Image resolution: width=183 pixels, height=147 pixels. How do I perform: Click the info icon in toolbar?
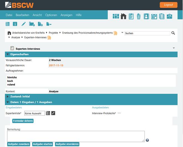click(x=15, y=24)
